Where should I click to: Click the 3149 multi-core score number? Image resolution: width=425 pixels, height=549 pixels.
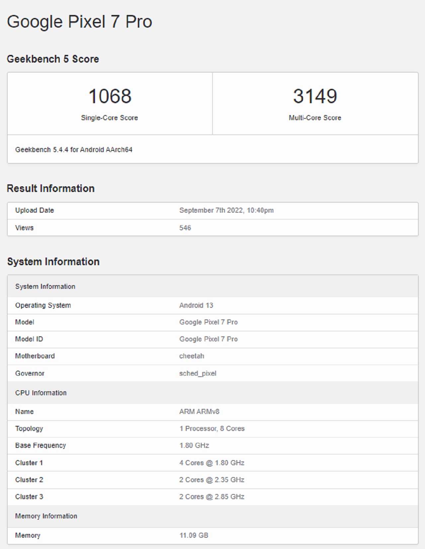[x=315, y=96]
